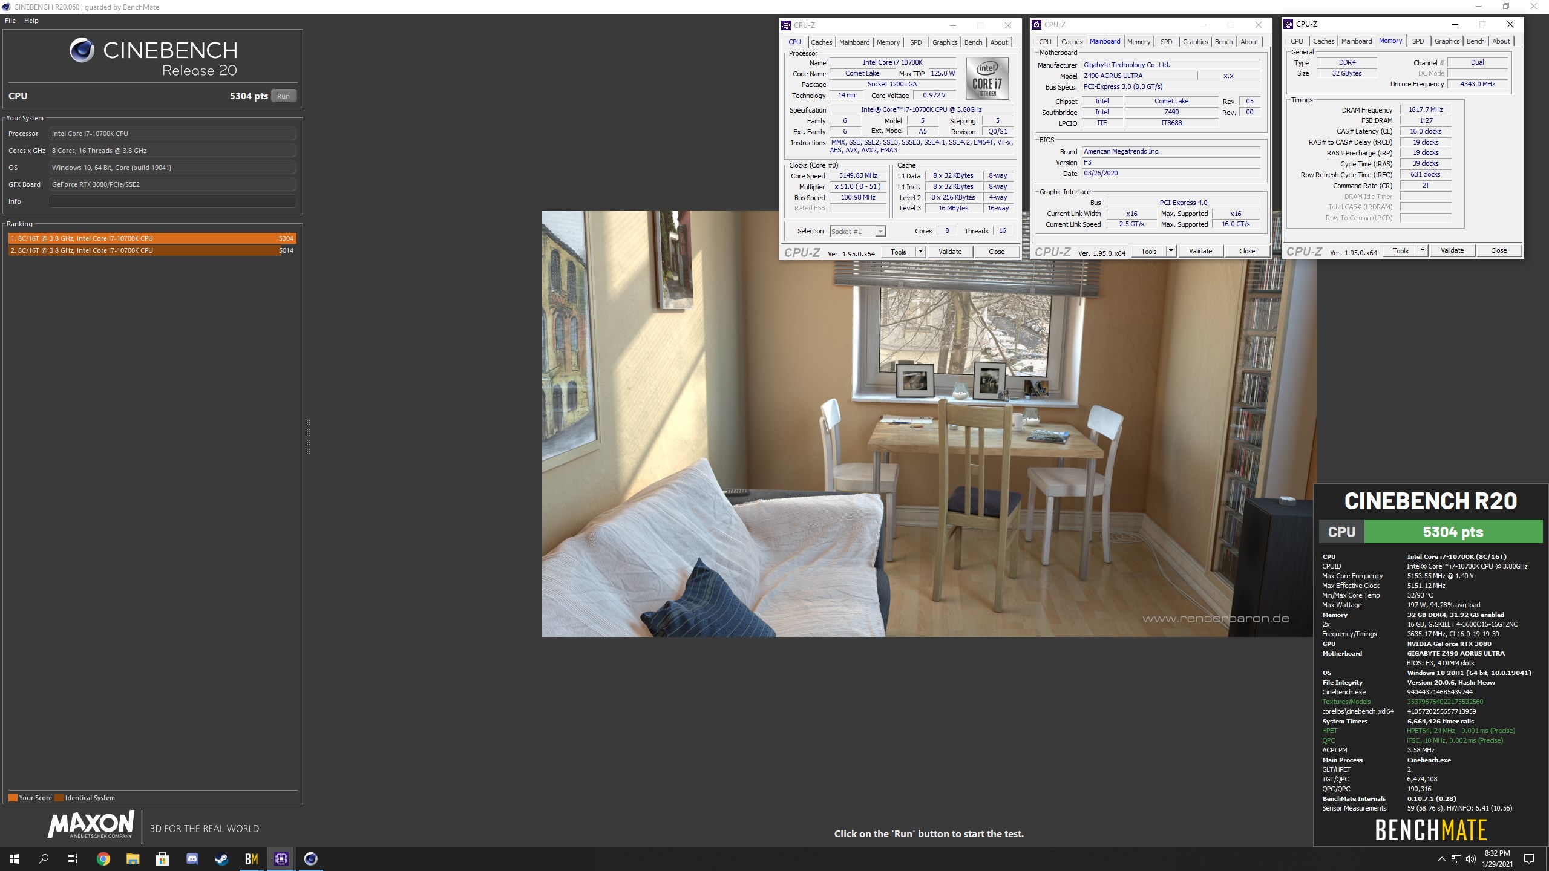Click the green 5304 pts BenchMate score
The image size is (1549, 871).
[x=1453, y=532]
